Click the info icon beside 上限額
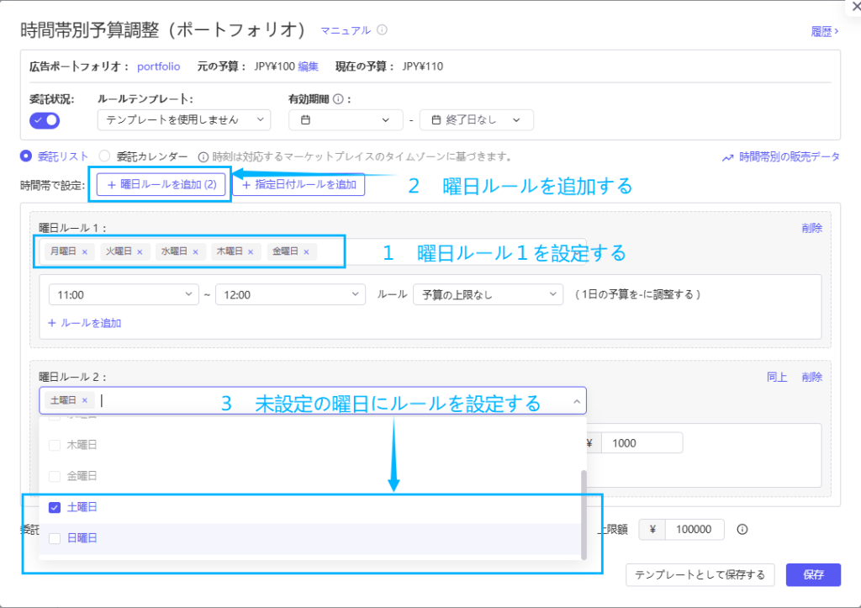This screenshot has width=861, height=608. coord(742,530)
